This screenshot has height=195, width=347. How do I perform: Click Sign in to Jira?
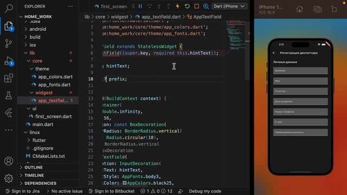click(x=23, y=191)
